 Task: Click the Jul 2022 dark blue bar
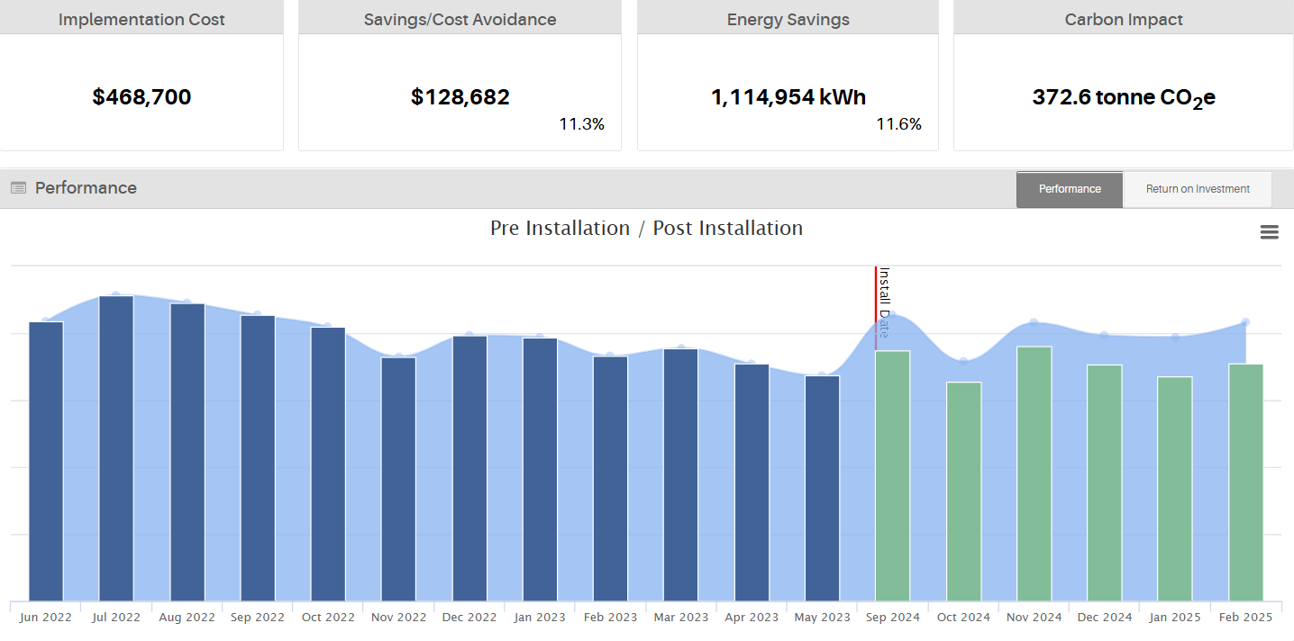pyautogui.click(x=116, y=448)
